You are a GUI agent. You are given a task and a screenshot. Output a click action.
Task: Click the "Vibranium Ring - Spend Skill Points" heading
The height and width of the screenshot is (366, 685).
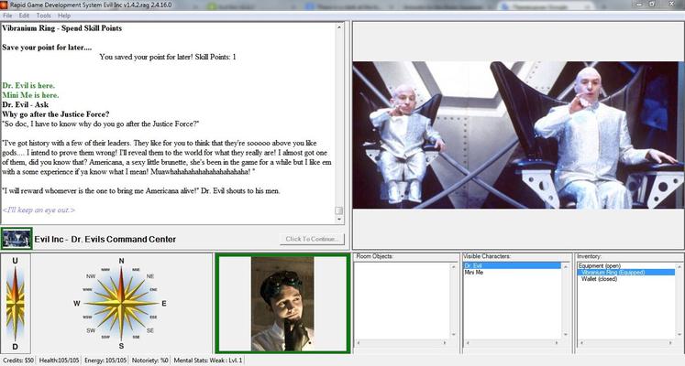coord(62,27)
